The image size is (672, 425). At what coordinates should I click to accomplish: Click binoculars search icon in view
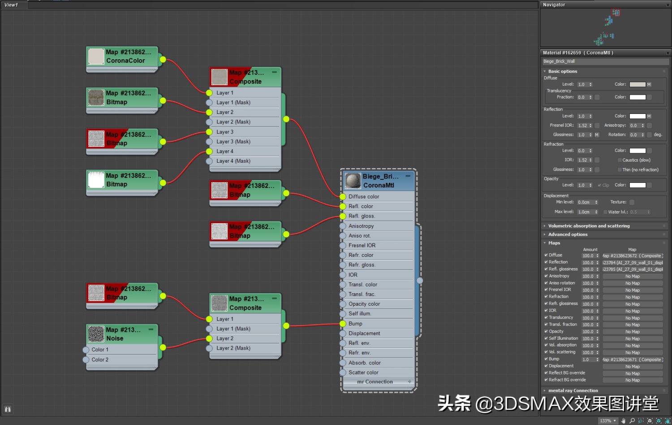pyautogui.click(x=8, y=409)
